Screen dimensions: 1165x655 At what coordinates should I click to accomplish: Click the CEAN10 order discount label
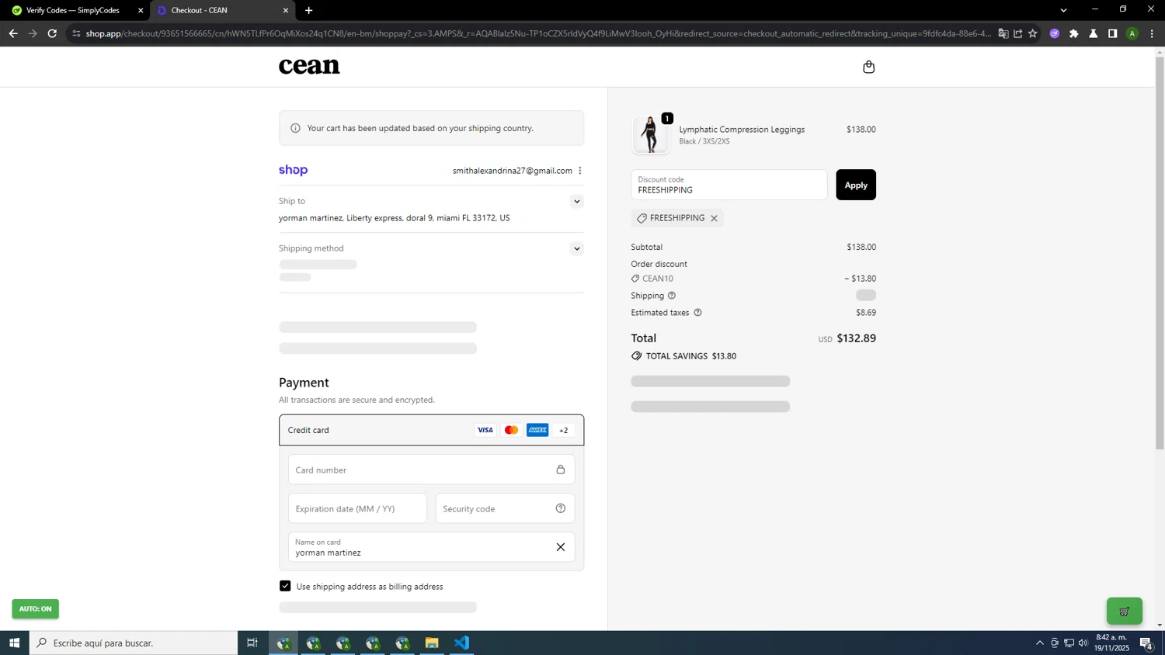pos(658,279)
